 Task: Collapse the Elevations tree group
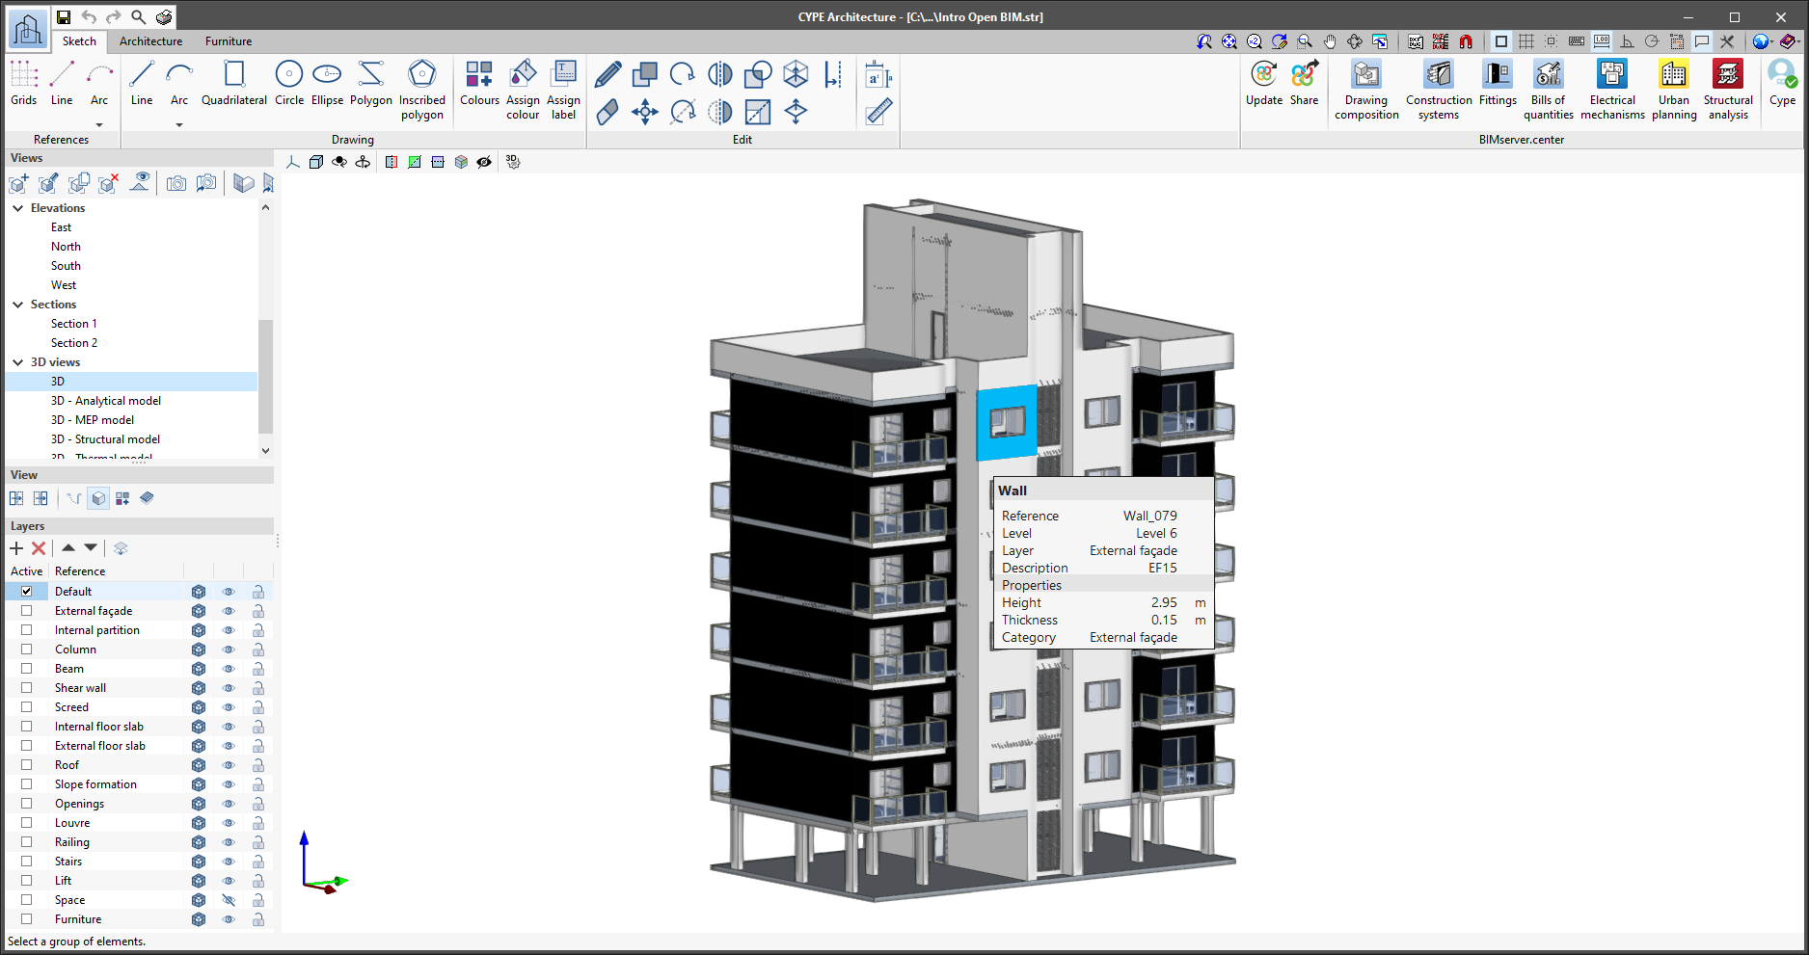tap(17, 208)
